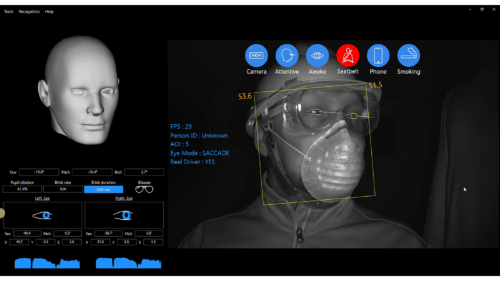Viewport: 500px width, 281px height.
Task: Click the head Roll value field
Action: (144, 172)
